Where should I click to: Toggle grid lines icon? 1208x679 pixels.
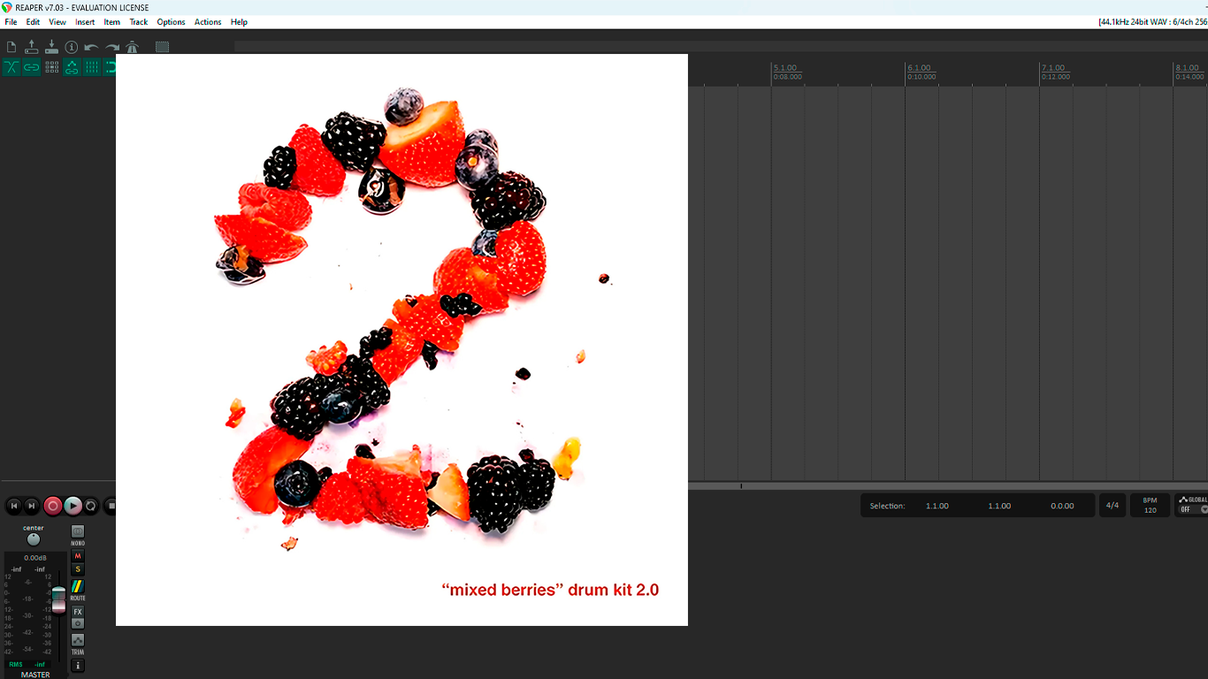[x=92, y=67]
